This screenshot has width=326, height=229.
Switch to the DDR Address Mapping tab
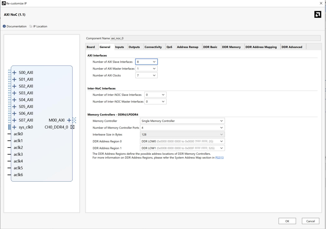tap(261, 47)
